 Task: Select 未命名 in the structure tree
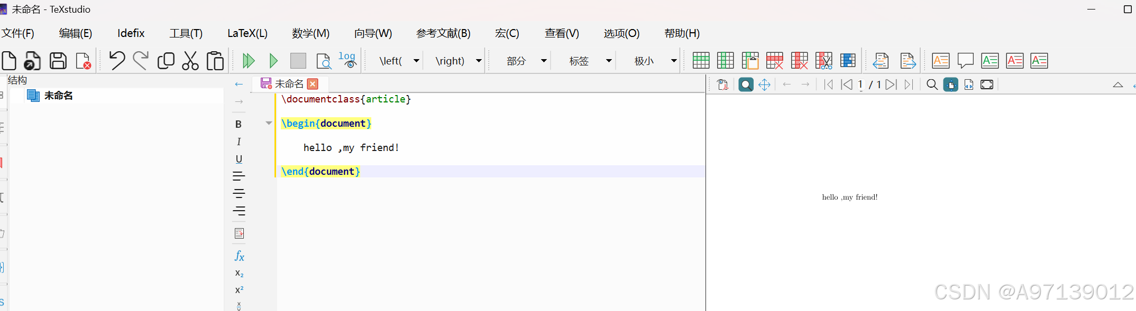(58, 96)
